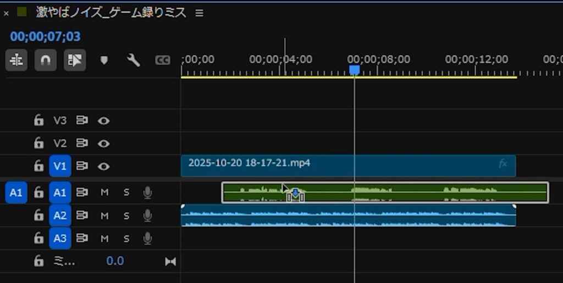The image size is (563, 283).
Task: Click the ミ... mix track name
Action: tap(64, 261)
